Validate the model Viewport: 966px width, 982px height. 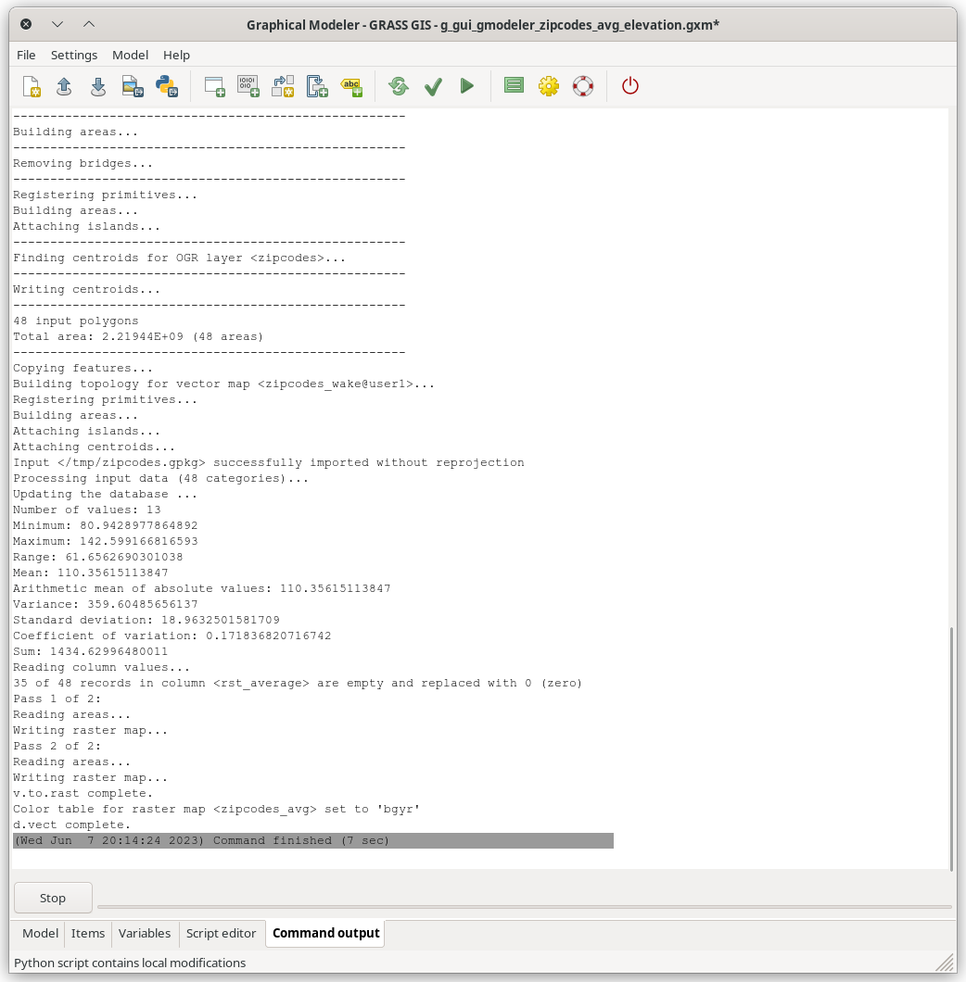click(x=433, y=86)
